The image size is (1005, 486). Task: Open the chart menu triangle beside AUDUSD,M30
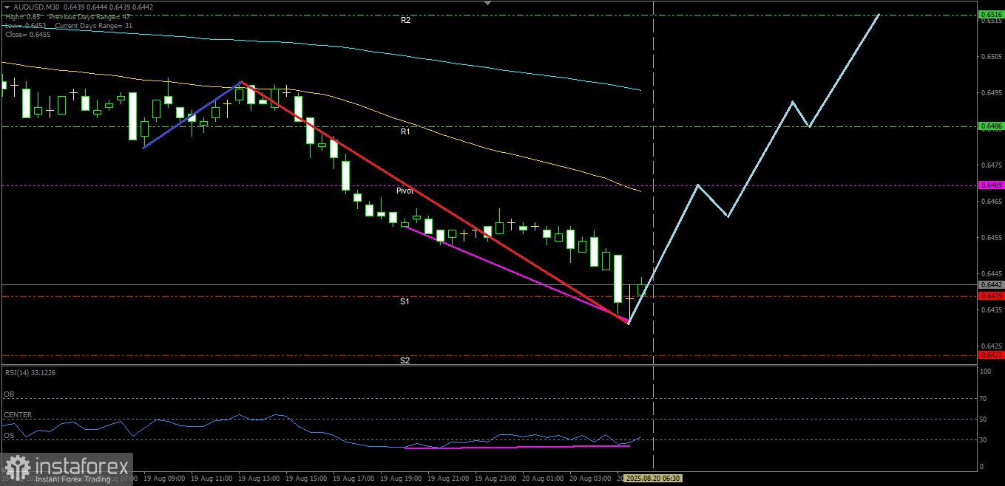tap(7, 7)
